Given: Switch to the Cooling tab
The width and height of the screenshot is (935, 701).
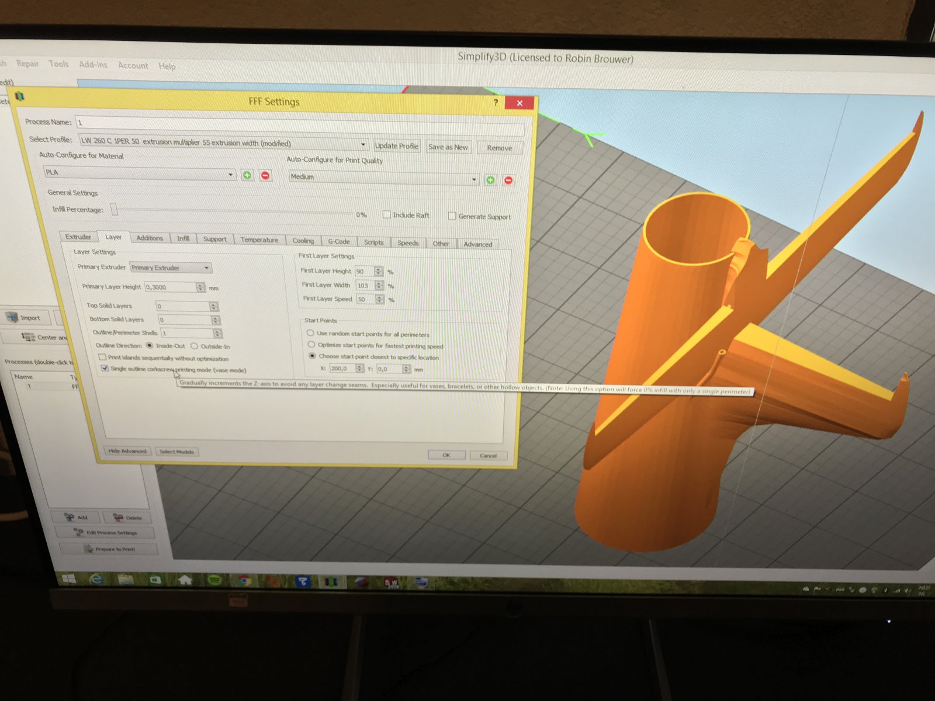Looking at the screenshot, I should pyautogui.click(x=303, y=241).
